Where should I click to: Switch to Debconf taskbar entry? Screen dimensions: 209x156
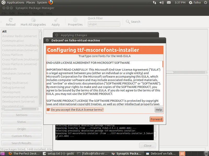161,153
